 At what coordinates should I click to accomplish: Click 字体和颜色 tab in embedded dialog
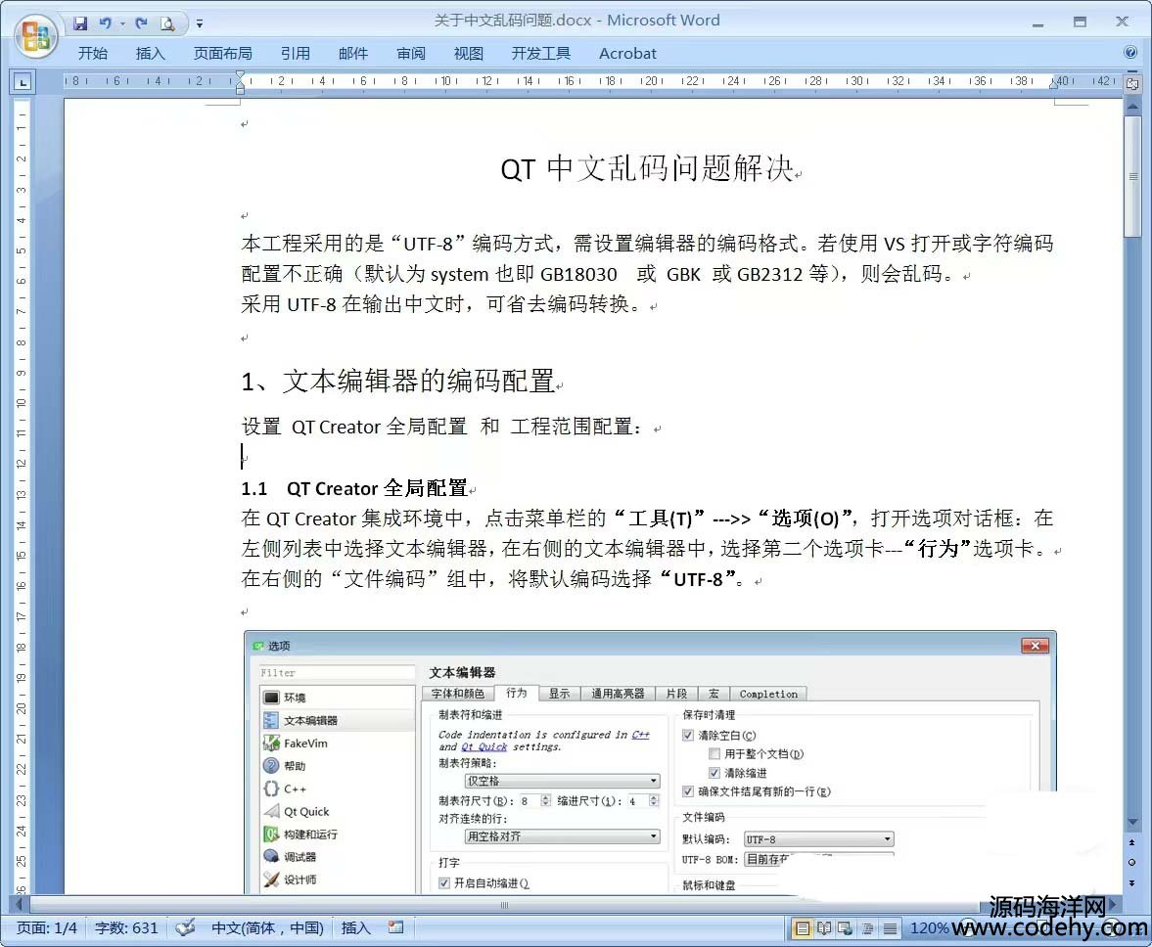(x=458, y=694)
